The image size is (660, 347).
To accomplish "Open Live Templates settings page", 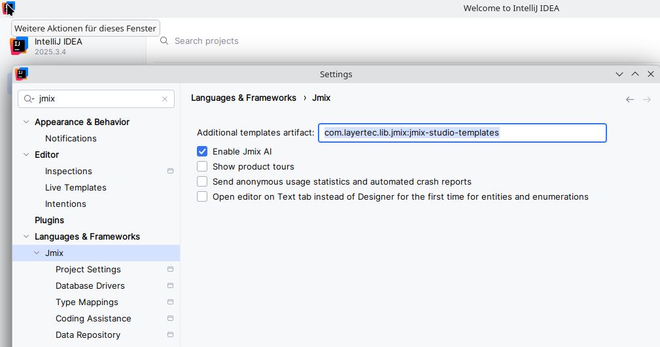I will point(75,188).
